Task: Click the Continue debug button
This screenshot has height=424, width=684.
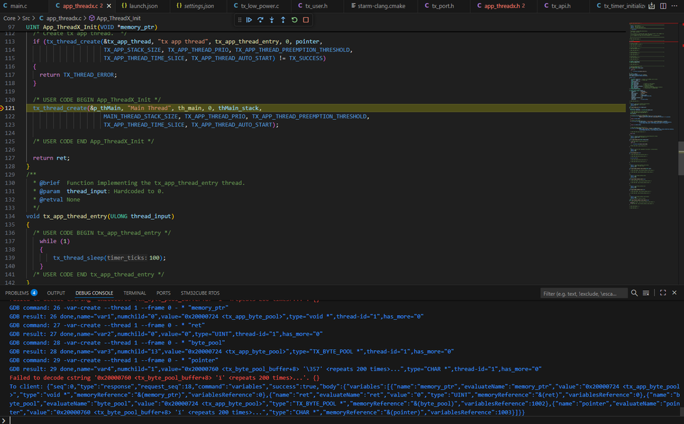Action: tap(249, 20)
